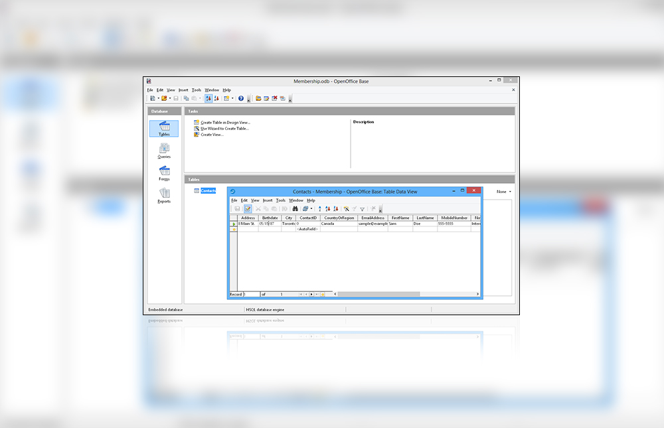Open the Window menu in Table Data View
The image size is (664, 428).
tap(296, 200)
